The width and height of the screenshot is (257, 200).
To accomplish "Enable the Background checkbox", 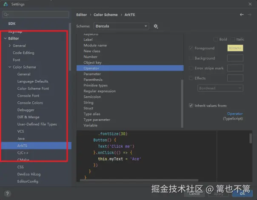I will click(x=191, y=58).
